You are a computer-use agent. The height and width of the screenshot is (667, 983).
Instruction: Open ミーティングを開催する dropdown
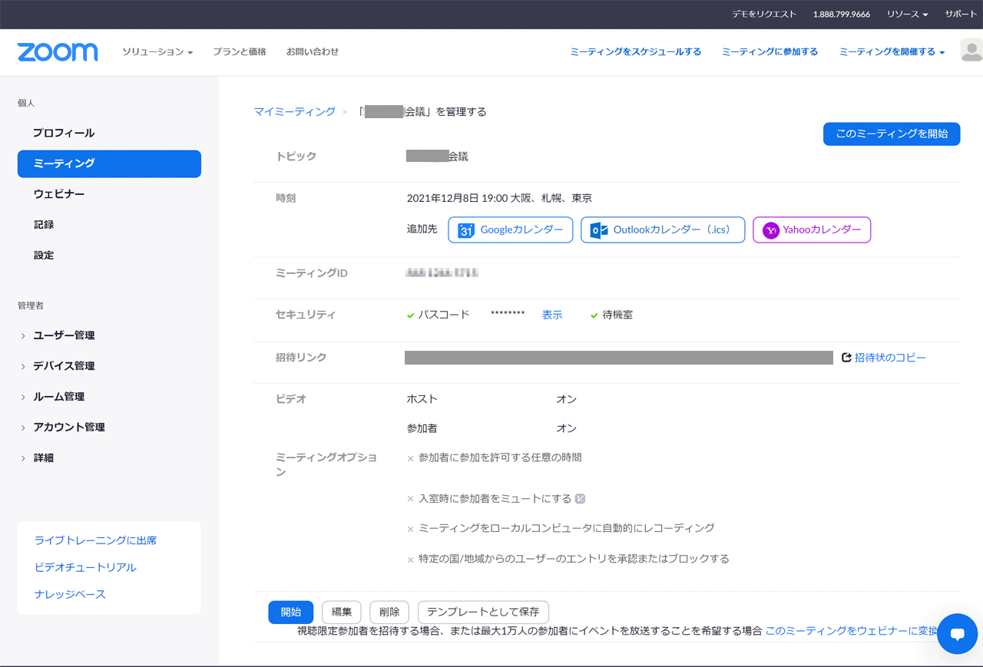[x=892, y=51]
